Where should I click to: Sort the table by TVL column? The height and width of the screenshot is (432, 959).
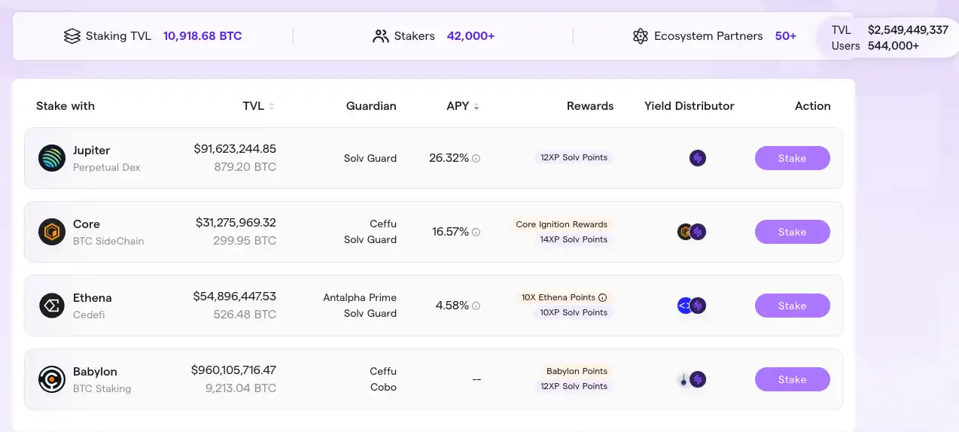[x=272, y=106]
